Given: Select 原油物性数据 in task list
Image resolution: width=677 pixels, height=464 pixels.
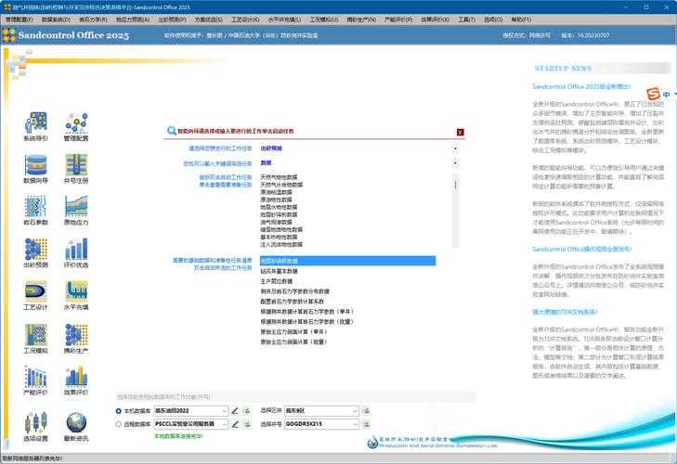Looking at the screenshot, I should pos(276,200).
